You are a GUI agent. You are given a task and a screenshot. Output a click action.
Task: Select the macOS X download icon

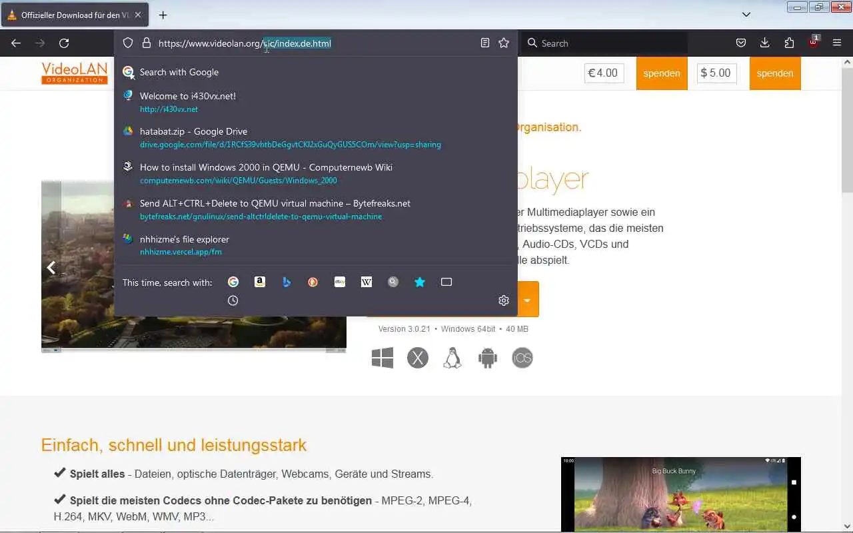(418, 358)
